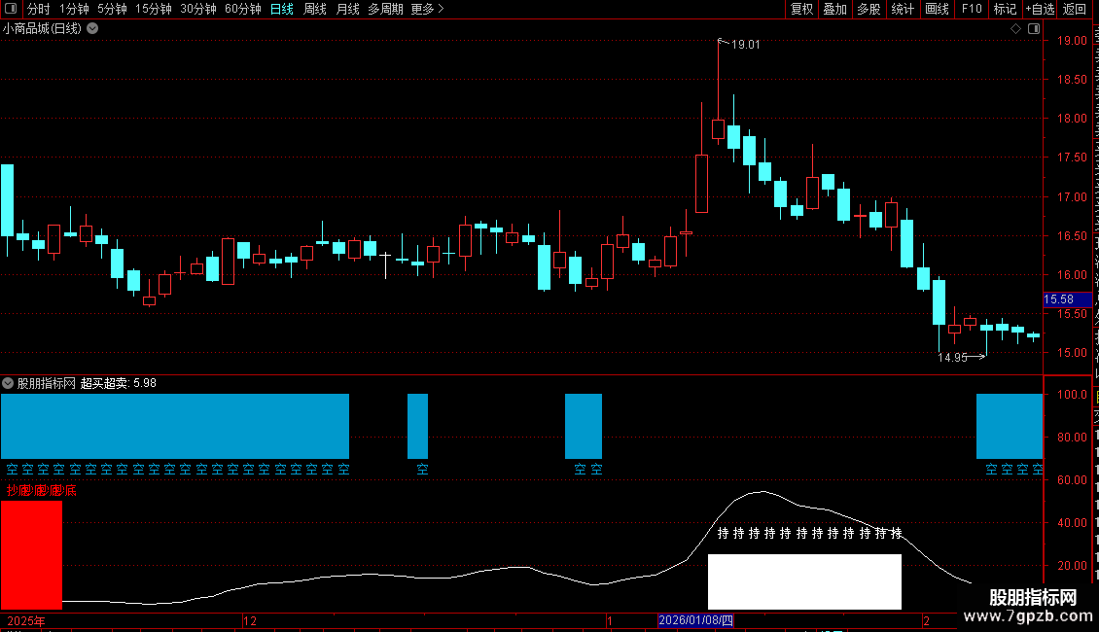The height and width of the screenshot is (632, 1099).
Task: Click the 100.0 indicator axis label
Action: 1073,395
